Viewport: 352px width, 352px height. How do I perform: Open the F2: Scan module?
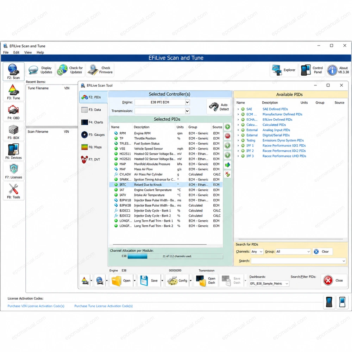point(13,71)
